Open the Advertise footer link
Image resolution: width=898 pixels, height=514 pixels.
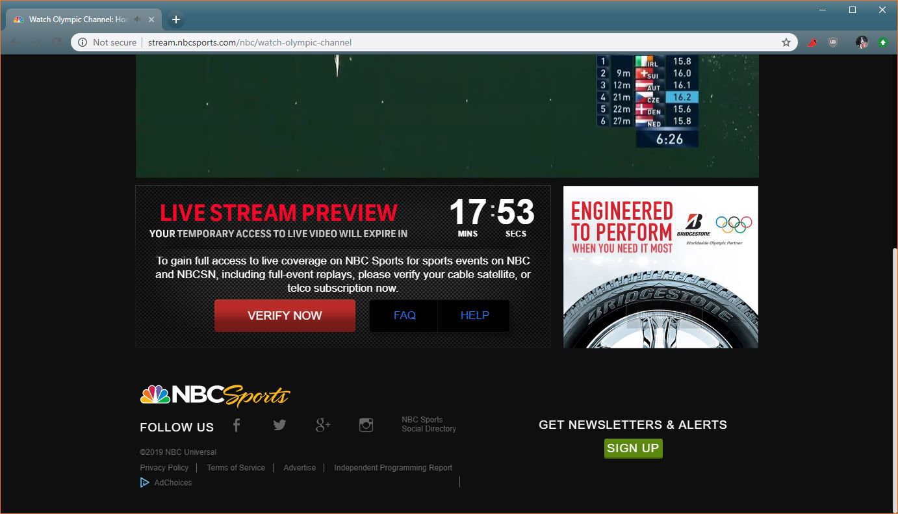click(x=300, y=467)
